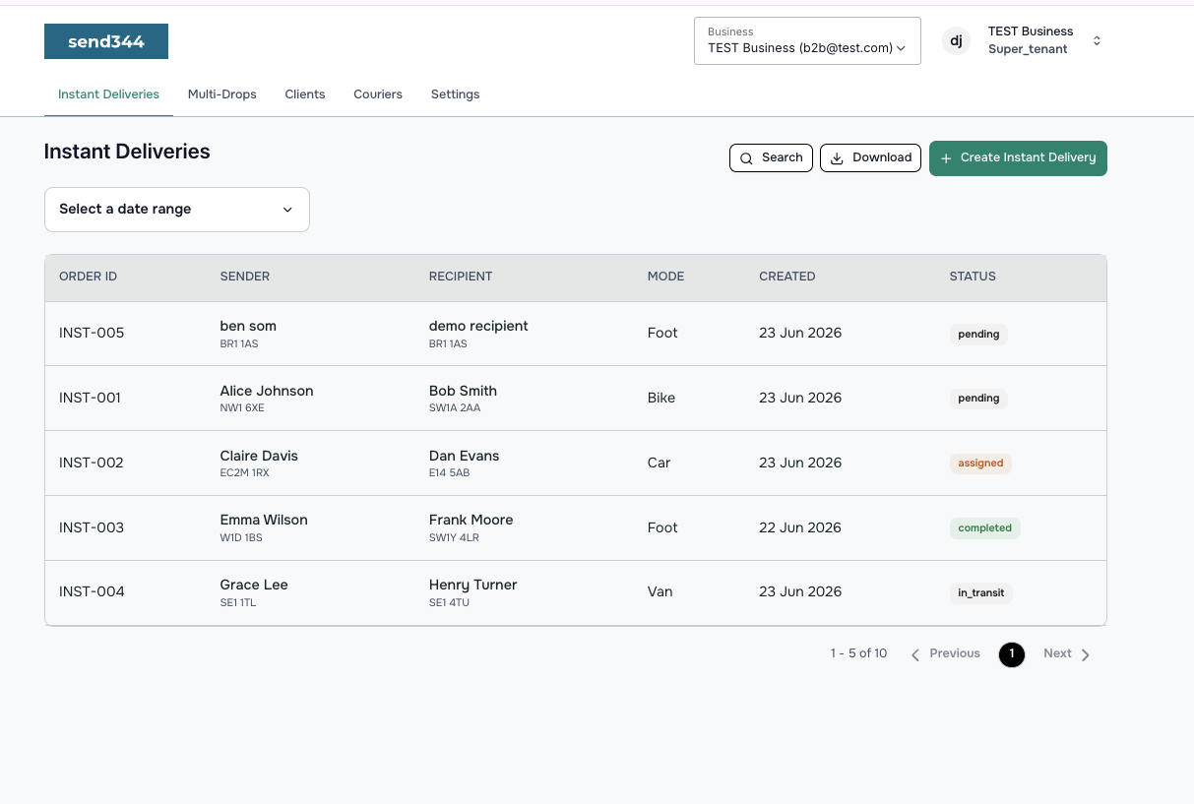1194x804 pixels.
Task: Click sender Emma Wilson
Action: click(x=264, y=520)
